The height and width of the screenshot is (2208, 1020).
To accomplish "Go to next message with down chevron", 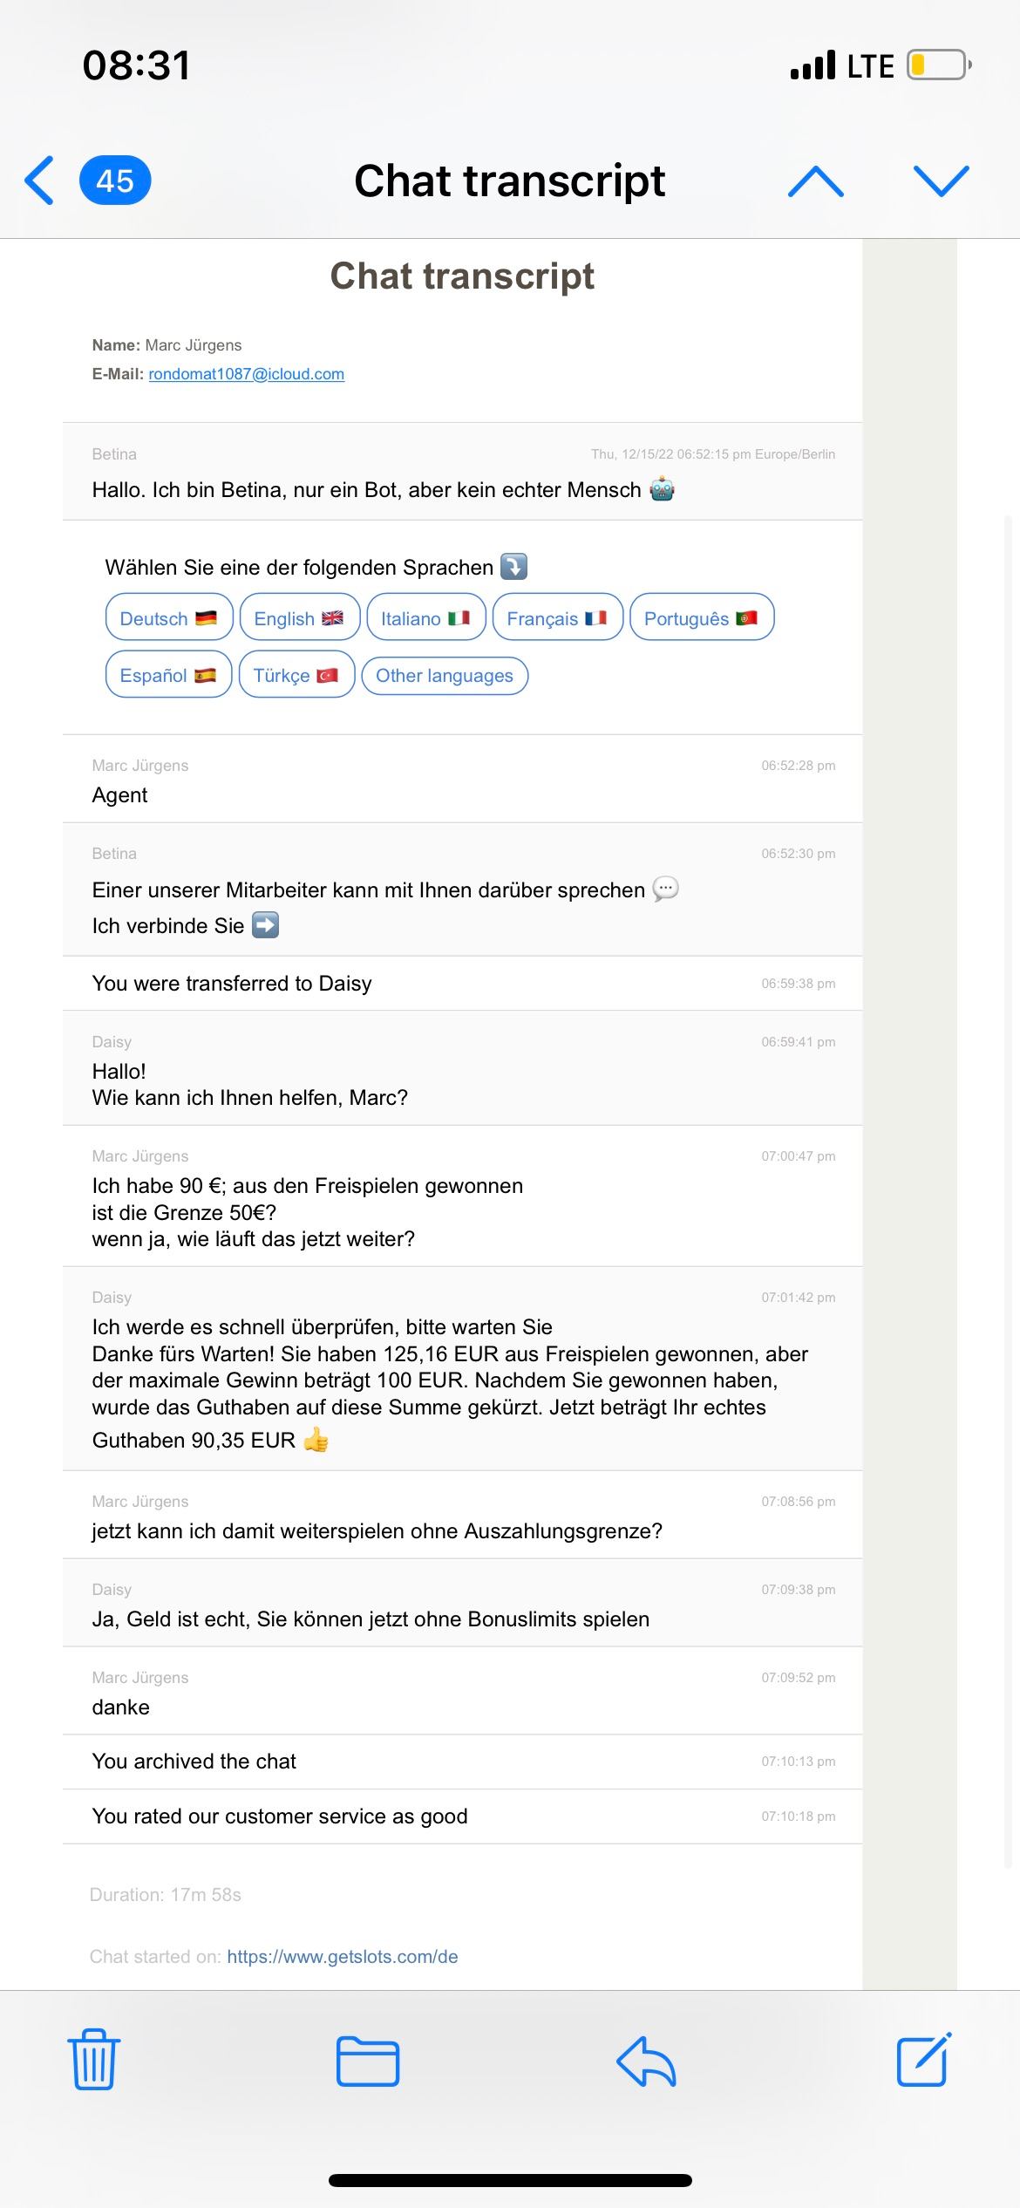I will pos(942,181).
